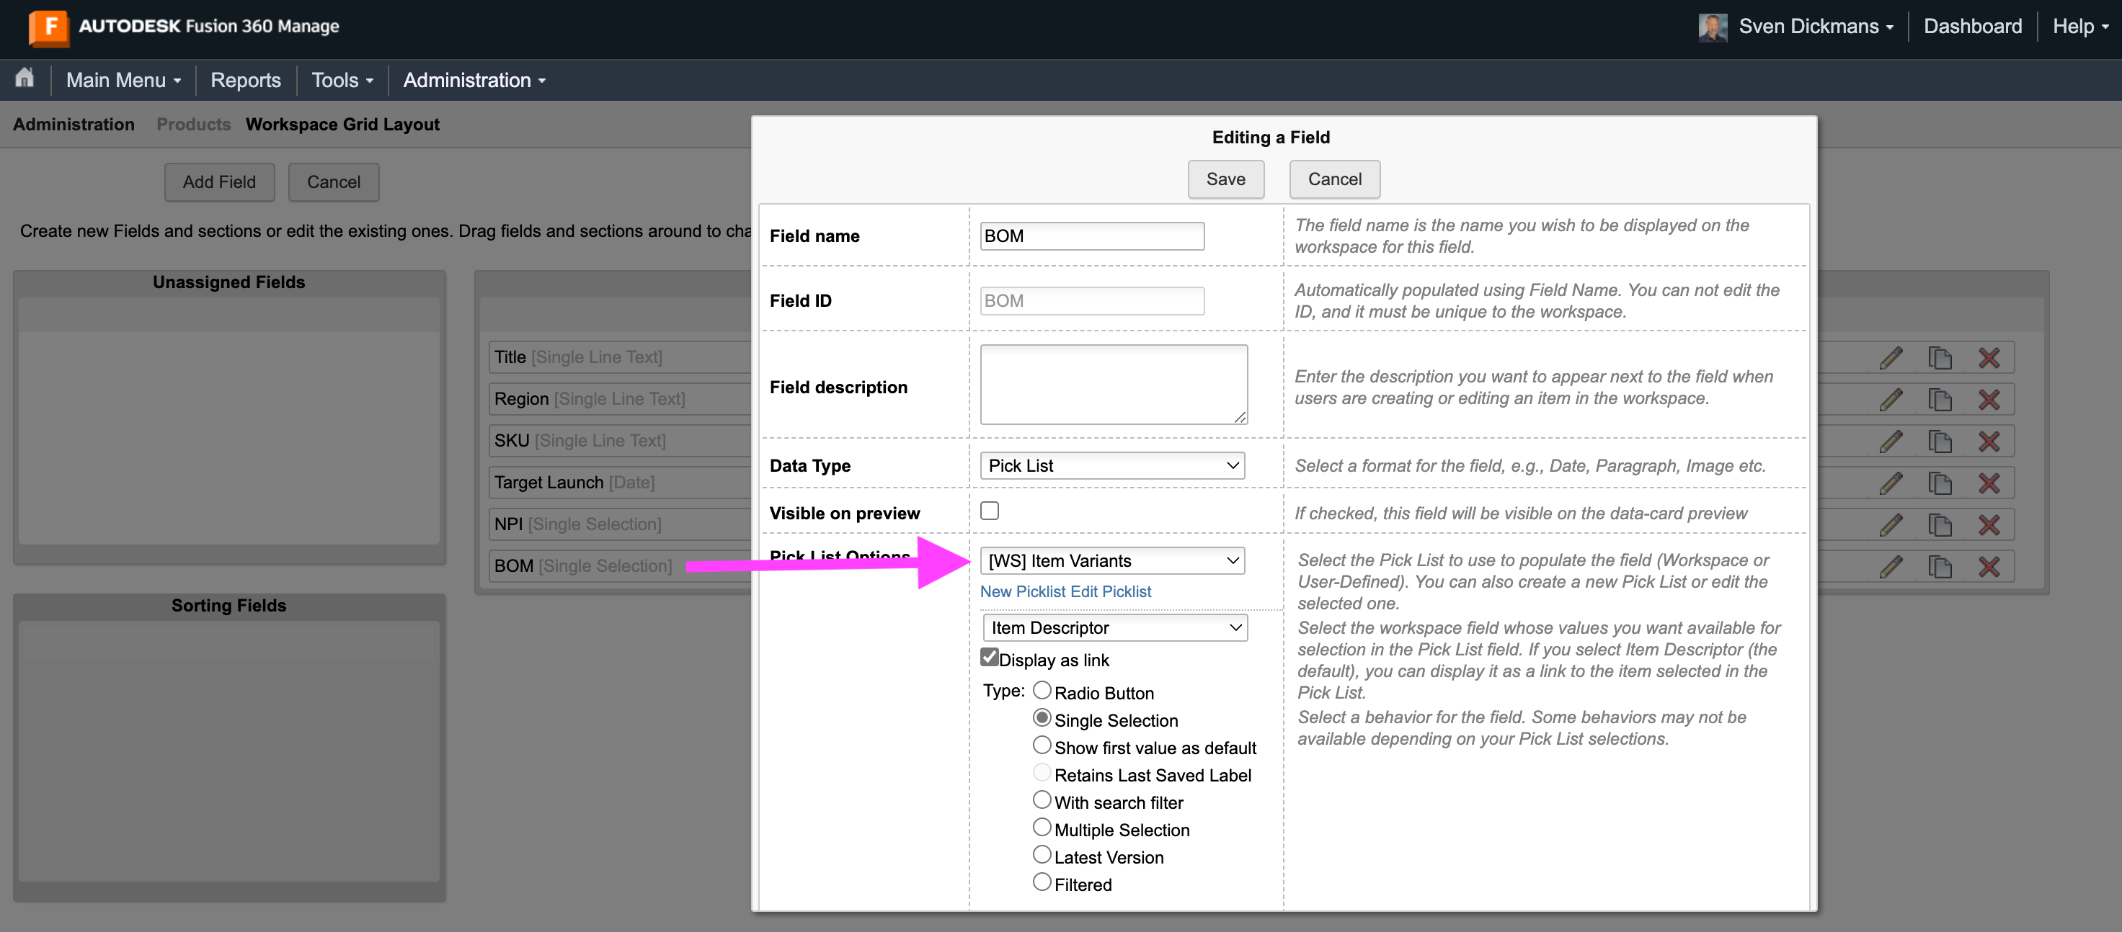
Task: Open the Data Type Pick List dropdown
Action: [1112, 466]
